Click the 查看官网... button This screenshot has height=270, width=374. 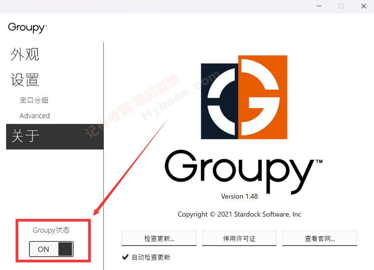tap(320, 238)
